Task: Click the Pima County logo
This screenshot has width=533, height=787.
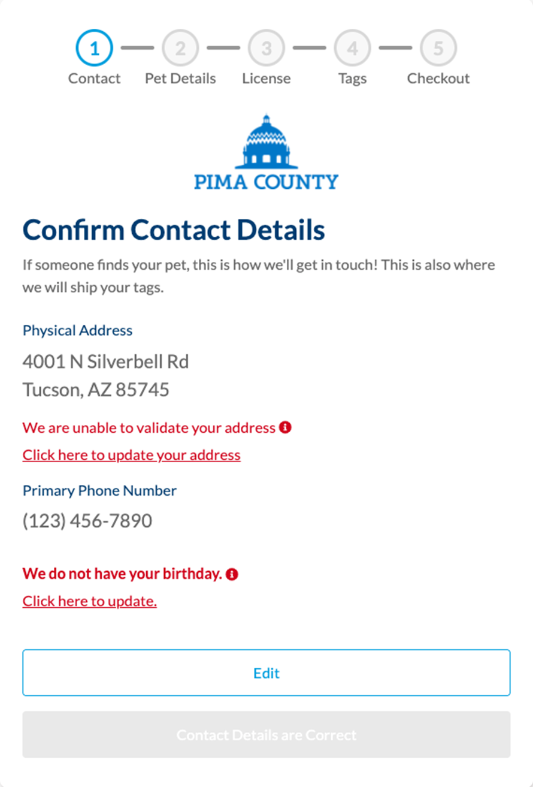Action: 266,150
